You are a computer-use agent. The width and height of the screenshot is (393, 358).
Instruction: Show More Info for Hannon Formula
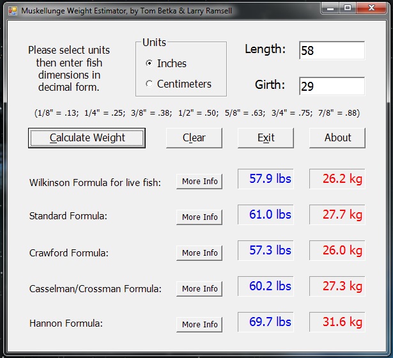coord(199,325)
